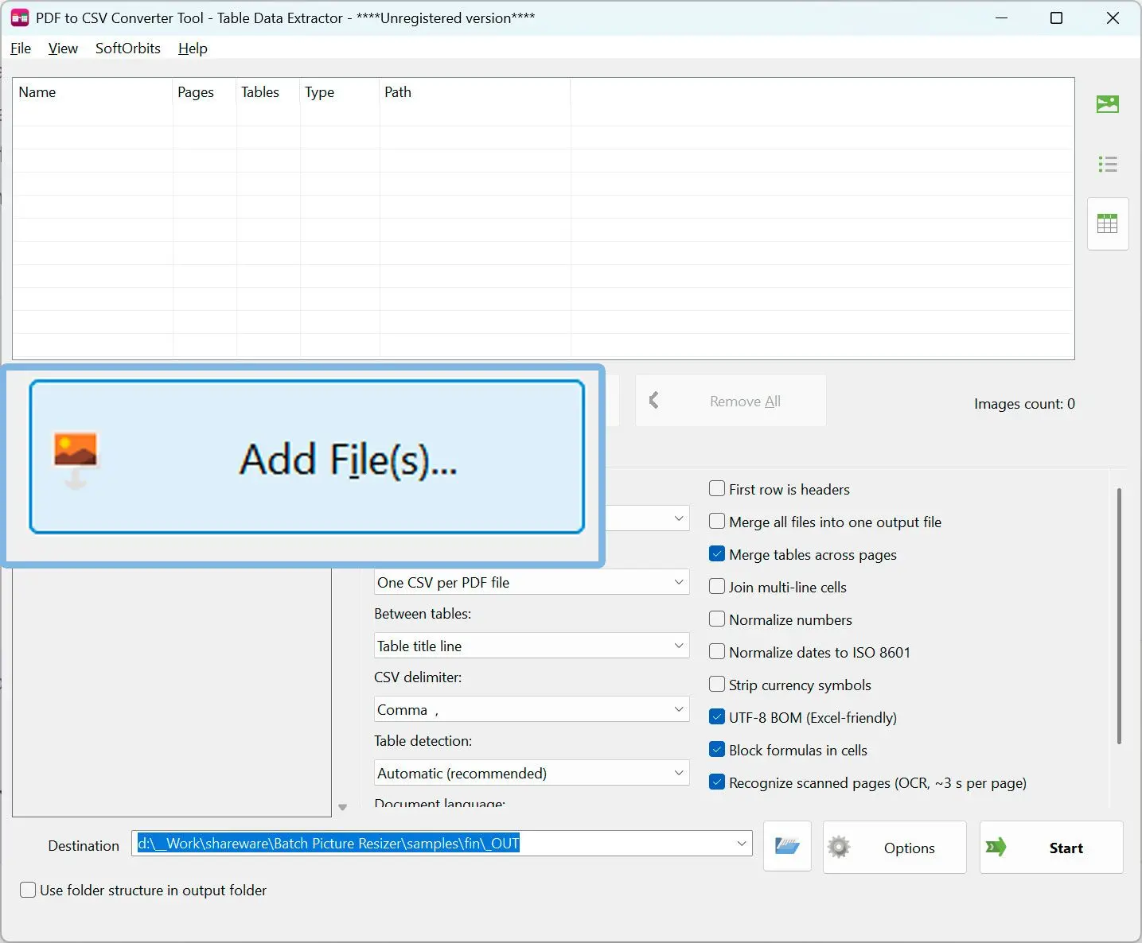Expand the Destination path history dropdown arrow
Image resolution: width=1142 pixels, height=943 pixels.
pyautogui.click(x=742, y=843)
